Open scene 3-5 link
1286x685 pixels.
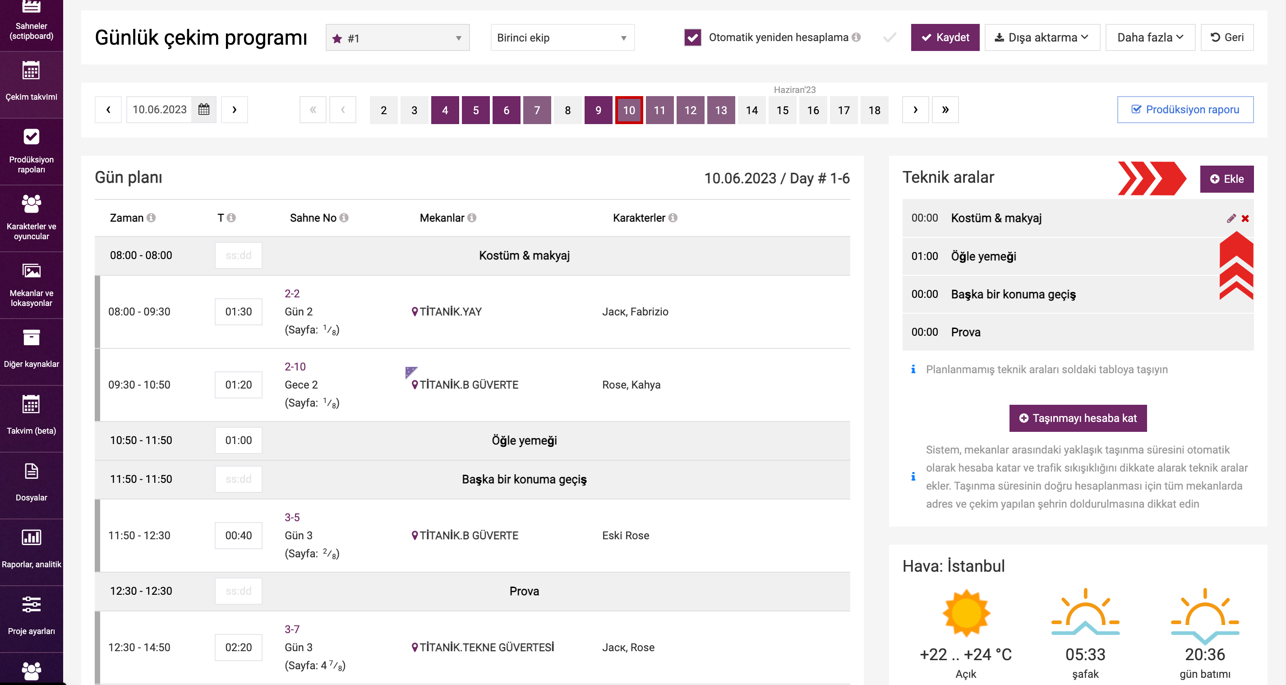click(x=292, y=517)
